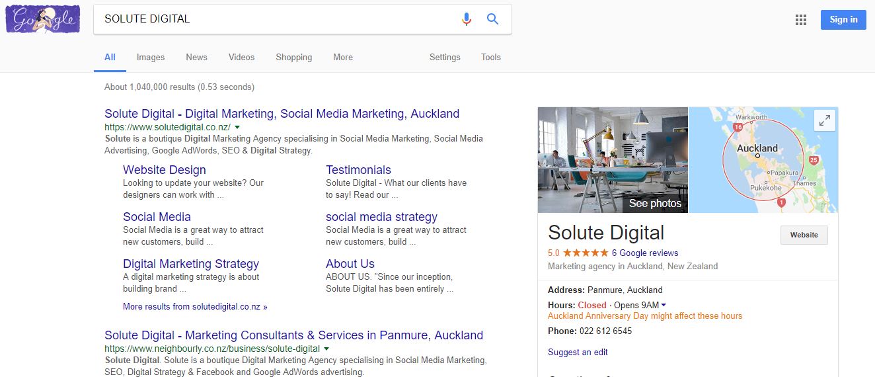
Task: Expand neighbourly.co.nz result dropdown arrow
Action: (x=326, y=349)
